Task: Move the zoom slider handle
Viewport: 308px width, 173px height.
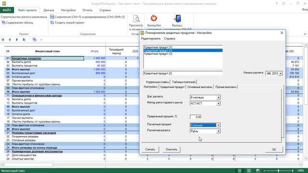Action: coord(278,171)
